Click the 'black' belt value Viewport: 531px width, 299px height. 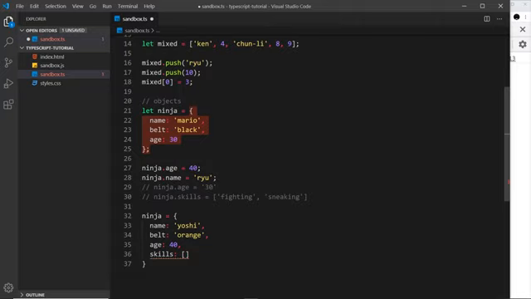[x=188, y=130]
